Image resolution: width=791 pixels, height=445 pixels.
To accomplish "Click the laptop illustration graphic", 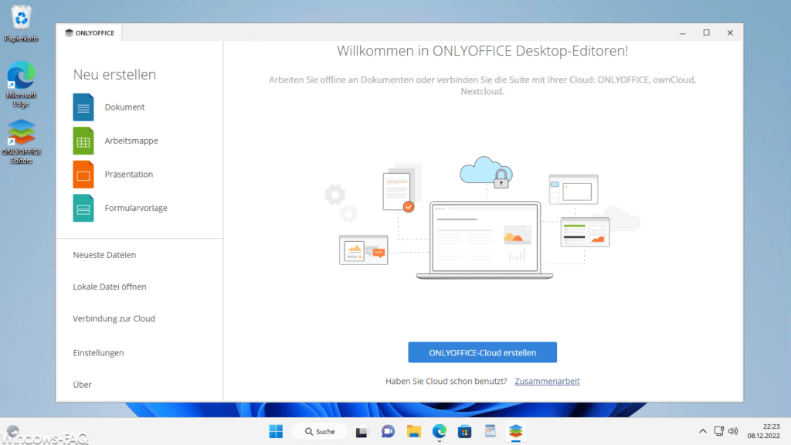I will click(x=484, y=240).
